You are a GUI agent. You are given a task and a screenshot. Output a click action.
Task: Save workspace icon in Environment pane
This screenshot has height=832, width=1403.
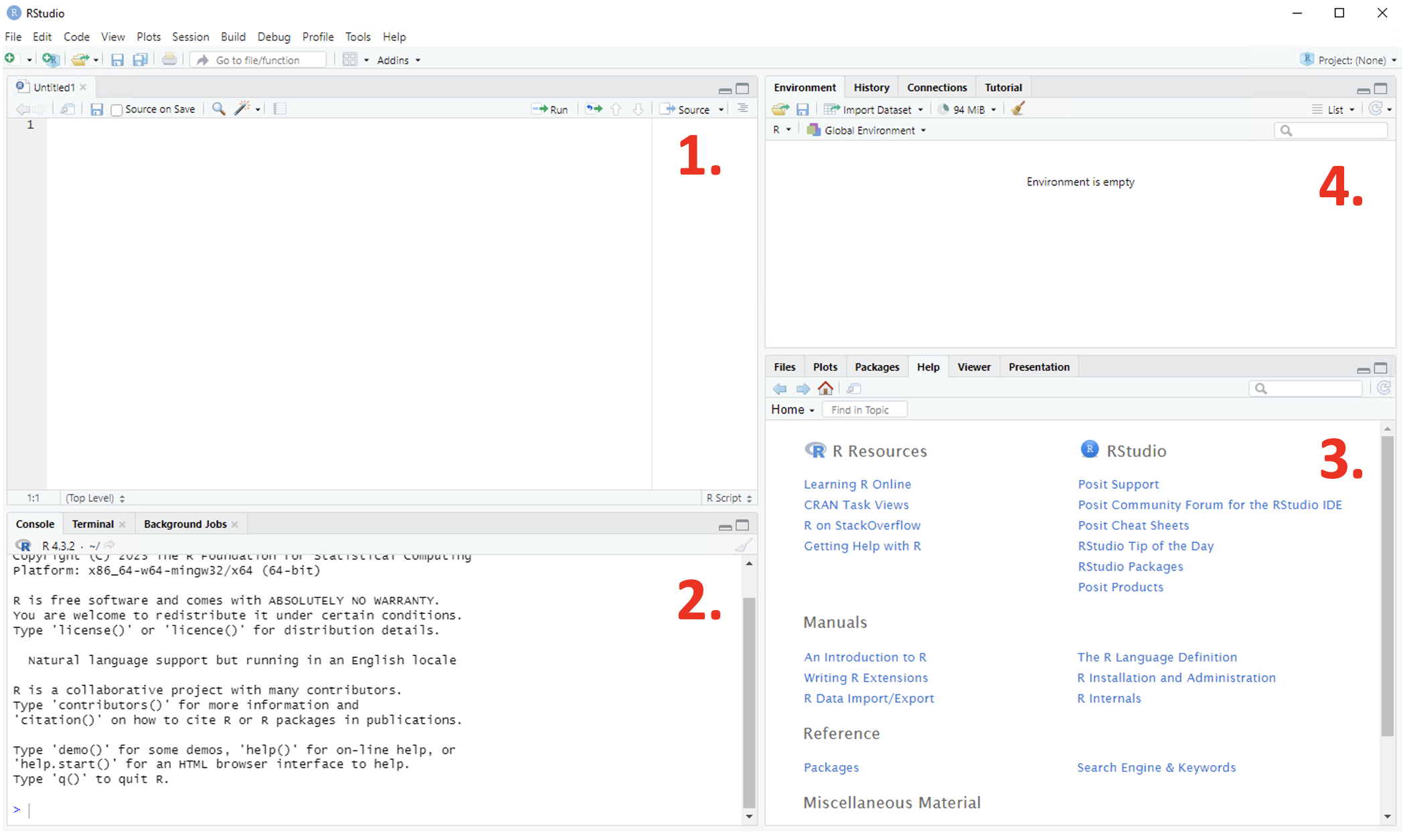[x=803, y=109]
